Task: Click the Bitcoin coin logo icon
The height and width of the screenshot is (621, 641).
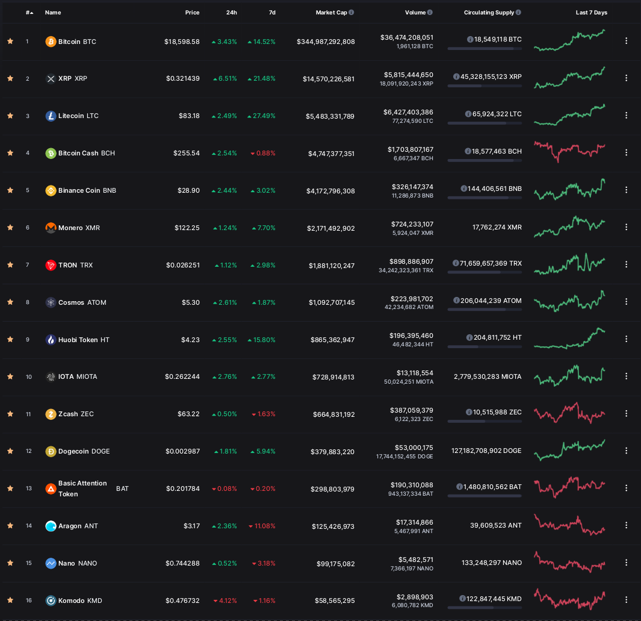Action: click(x=51, y=42)
